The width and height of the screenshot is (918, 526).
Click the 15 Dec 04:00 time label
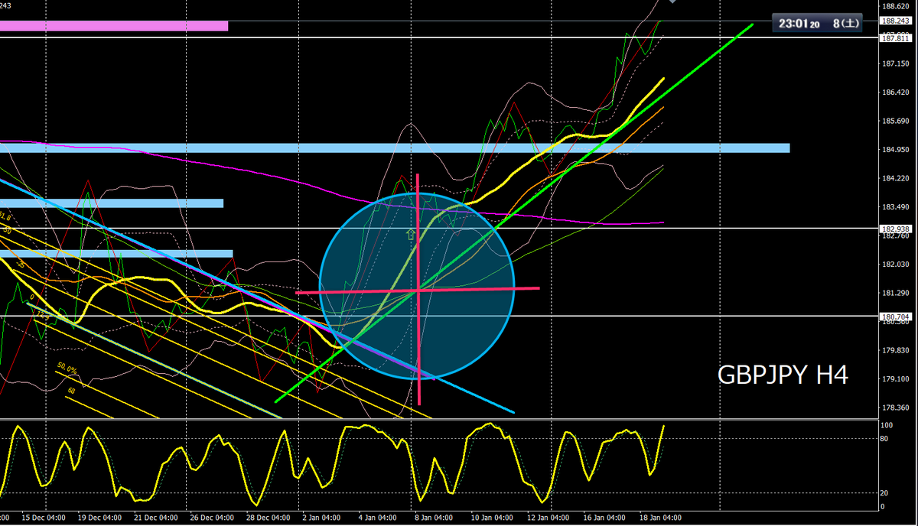43,518
